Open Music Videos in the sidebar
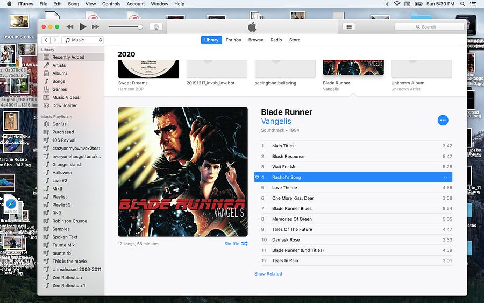484x303 pixels. coord(71,97)
